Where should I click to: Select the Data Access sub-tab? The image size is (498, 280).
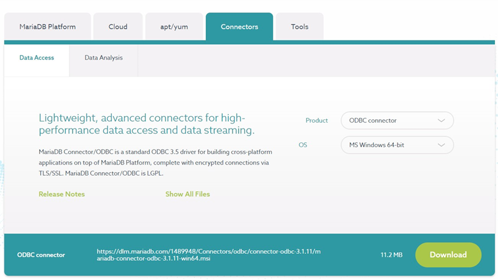37,58
